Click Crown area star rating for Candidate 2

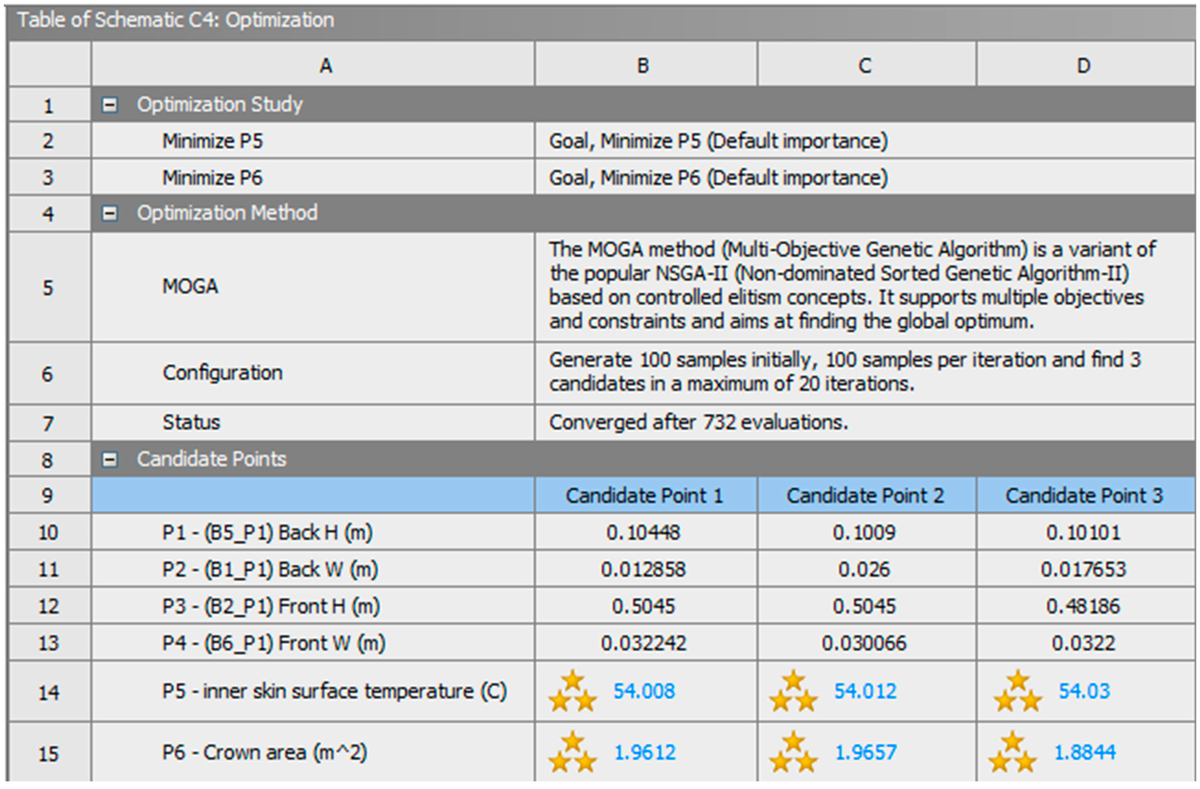794,753
